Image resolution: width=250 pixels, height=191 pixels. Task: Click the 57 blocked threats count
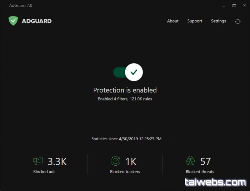(205, 162)
